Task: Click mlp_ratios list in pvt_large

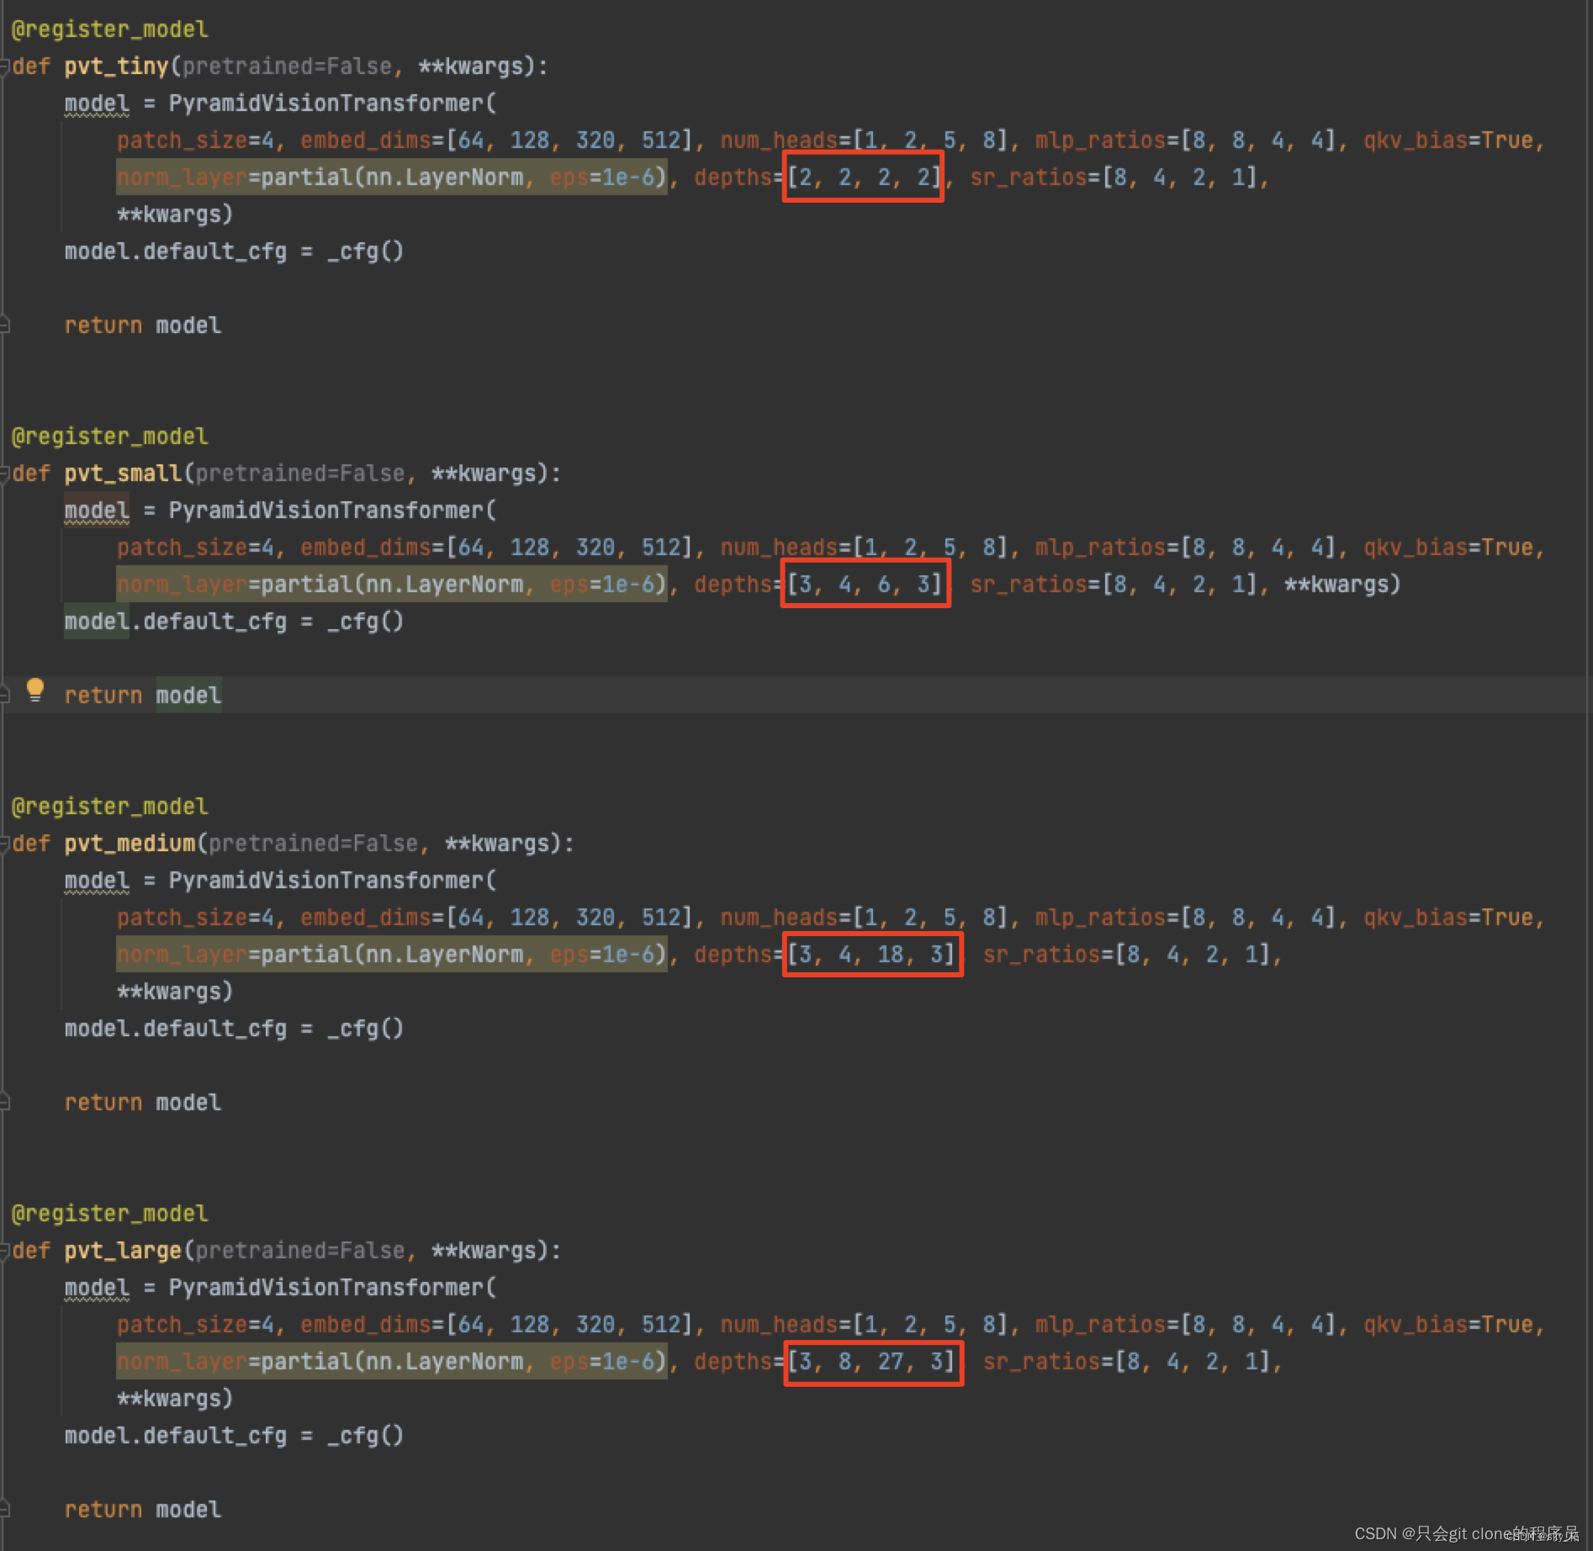Action: [x=1186, y=1325]
